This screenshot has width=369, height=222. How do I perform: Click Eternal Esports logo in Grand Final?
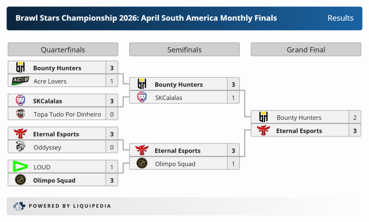tap(263, 131)
